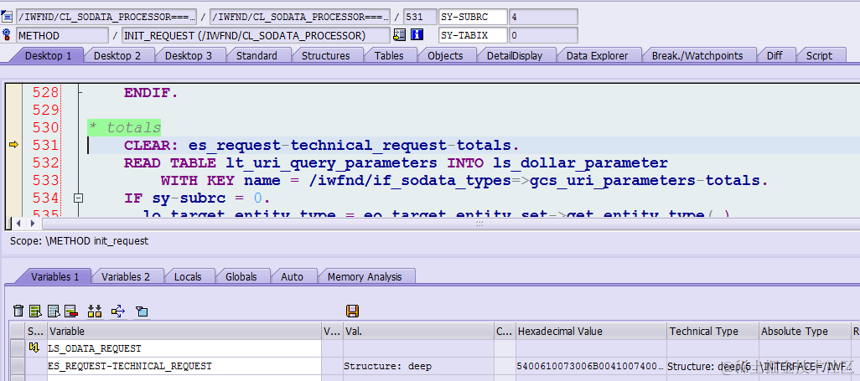The width and height of the screenshot is (860, 381).
Task: Open the Objects tab
Action: 445,55
